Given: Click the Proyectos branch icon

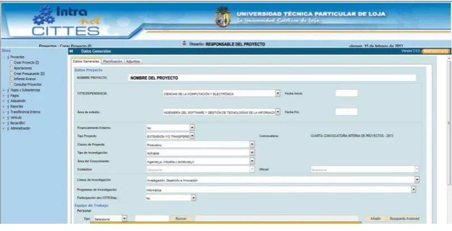Looking at the screenshot, I should click(x=8, y=57).
